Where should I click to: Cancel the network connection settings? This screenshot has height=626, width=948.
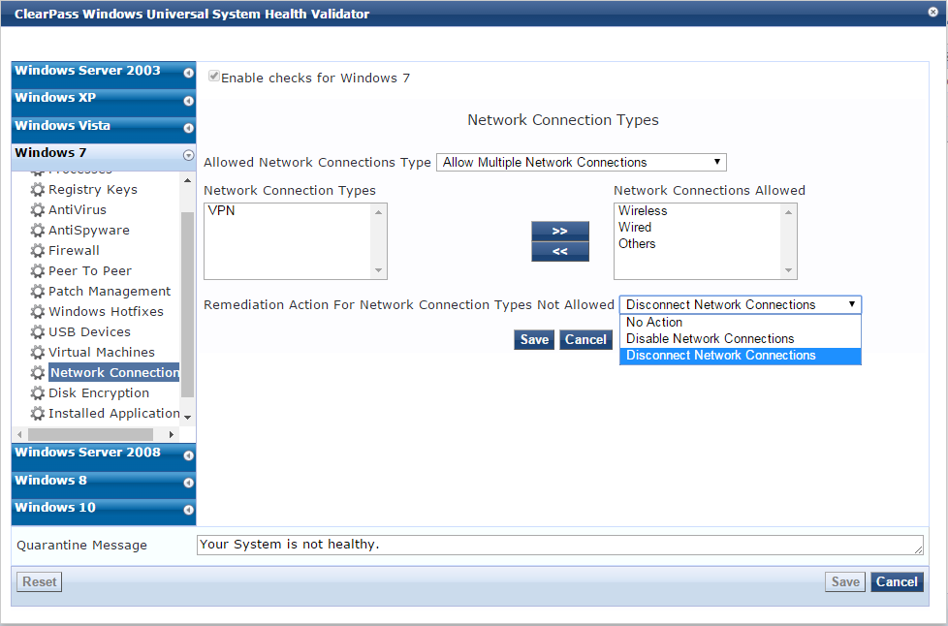coord(585,339)
